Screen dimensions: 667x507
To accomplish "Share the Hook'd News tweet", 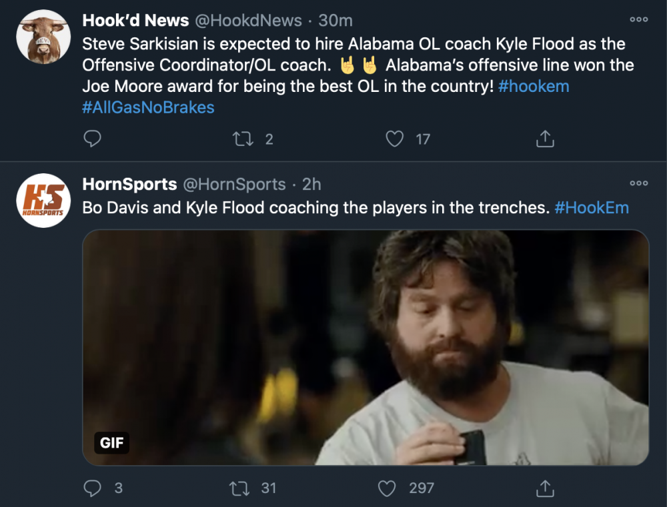I will click(x=545, y=139).
